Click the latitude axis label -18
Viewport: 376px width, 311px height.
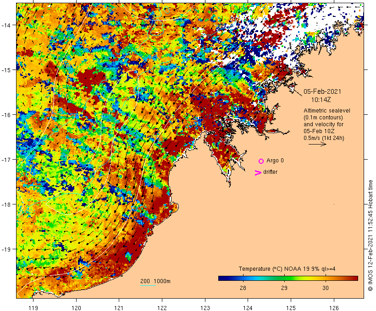[x=6, y=204]
